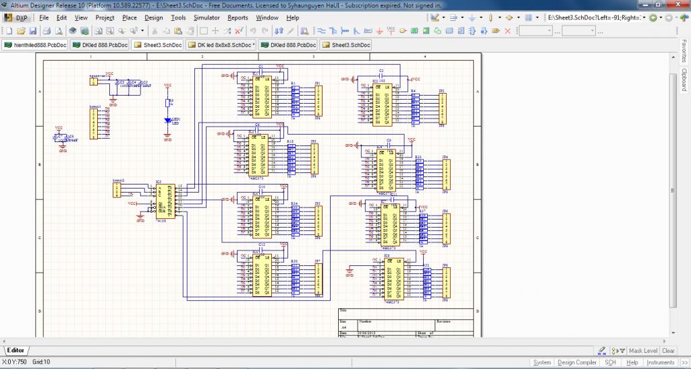Open the Simulator menu
Viewport: 691px width, 369px height.
206,18
